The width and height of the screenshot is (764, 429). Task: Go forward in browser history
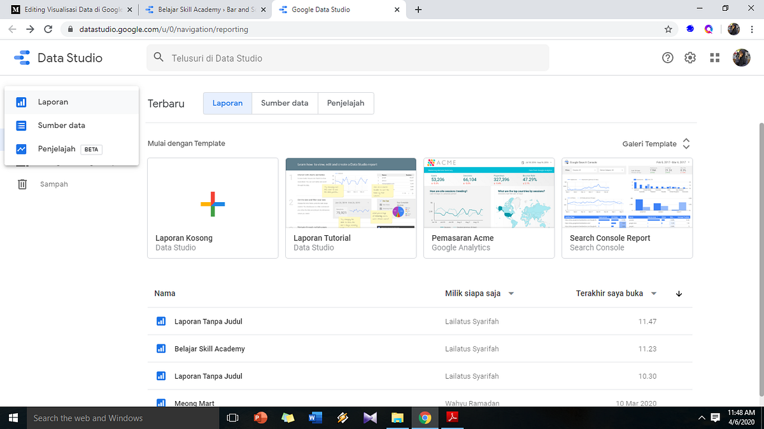pos(30,29)
